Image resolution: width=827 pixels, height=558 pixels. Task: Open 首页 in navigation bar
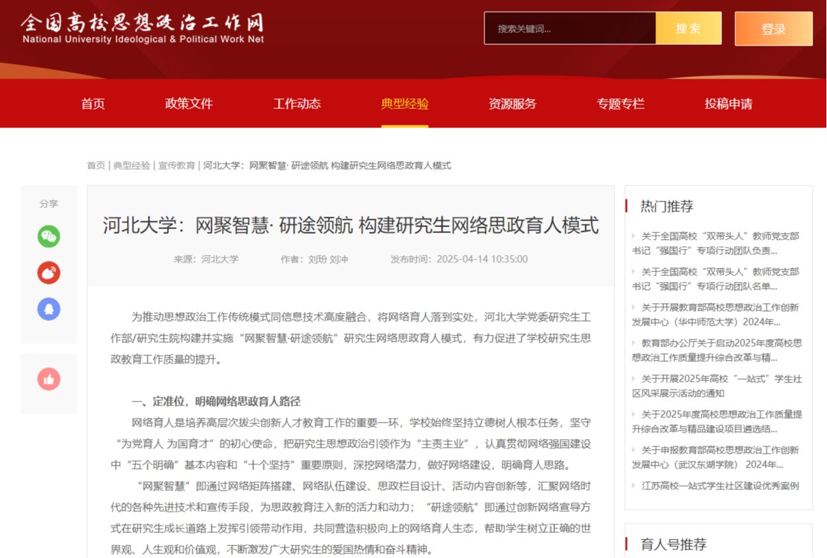[x=93, y=104]
